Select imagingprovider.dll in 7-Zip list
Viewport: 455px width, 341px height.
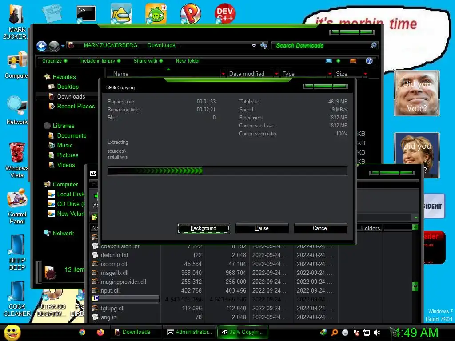click(123, 282)
